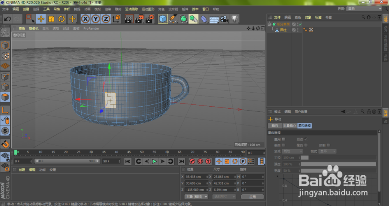Viewport: 389px width, 206px height.
Task: Open the 对象 (相对) coordinate dropdown
Action: tap(196, 197)
